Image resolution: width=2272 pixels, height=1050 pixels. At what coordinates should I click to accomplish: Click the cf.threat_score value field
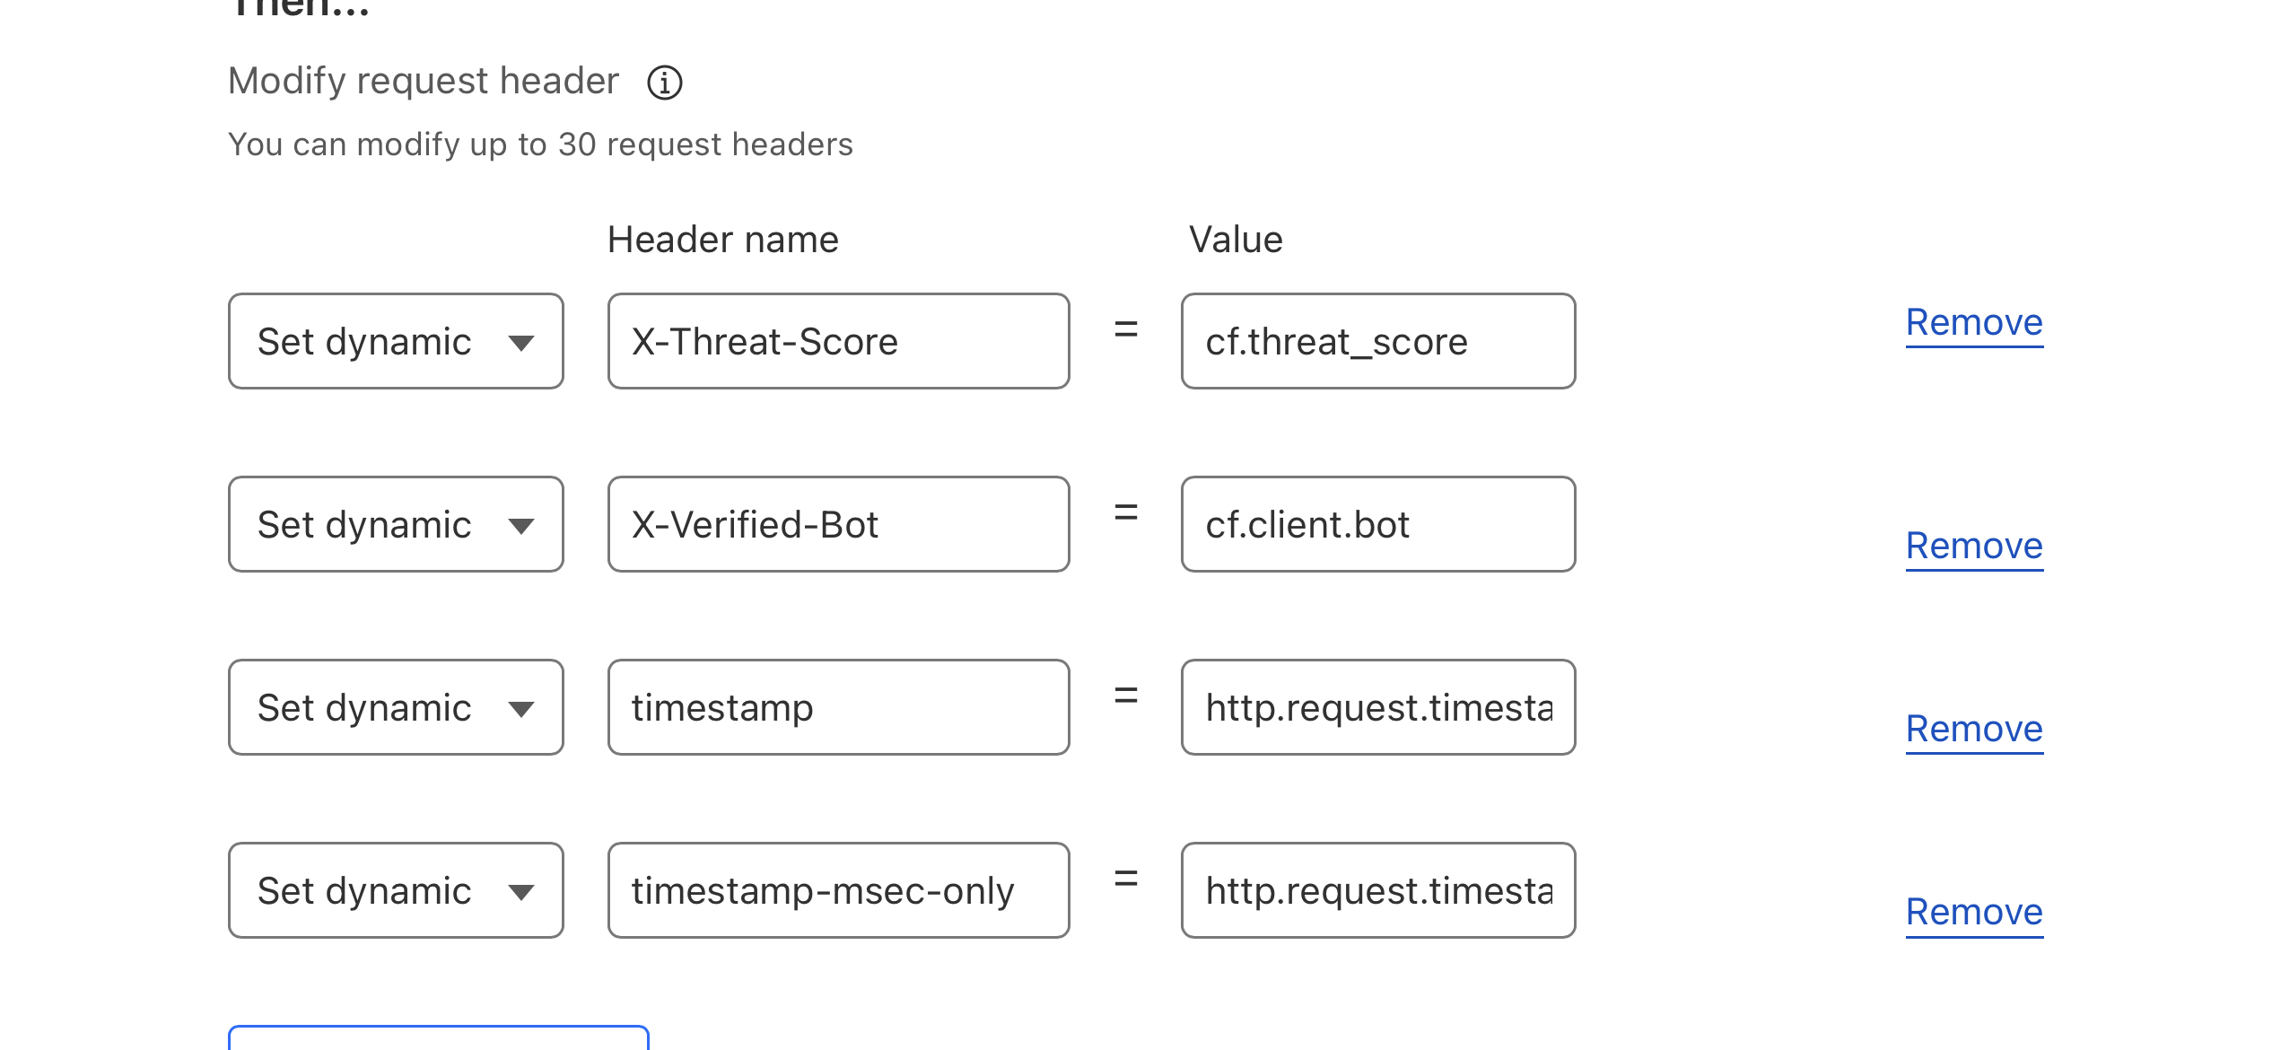[x=1377, y=341]
